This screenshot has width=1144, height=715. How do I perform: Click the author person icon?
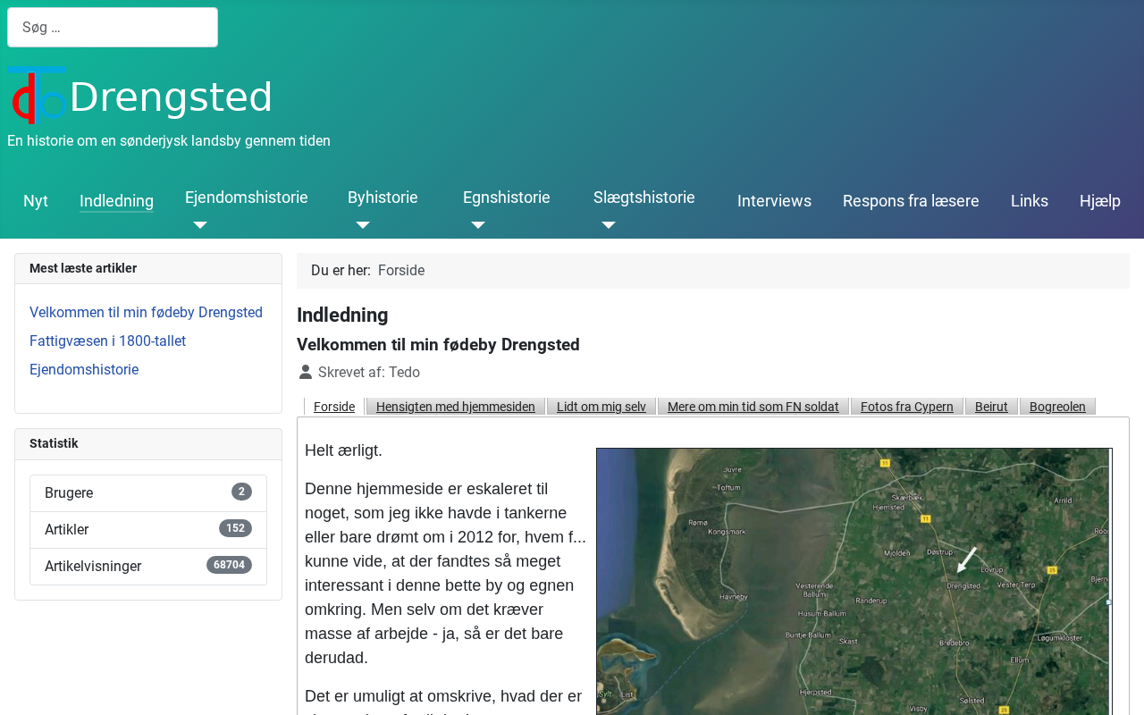coord(306,372)
